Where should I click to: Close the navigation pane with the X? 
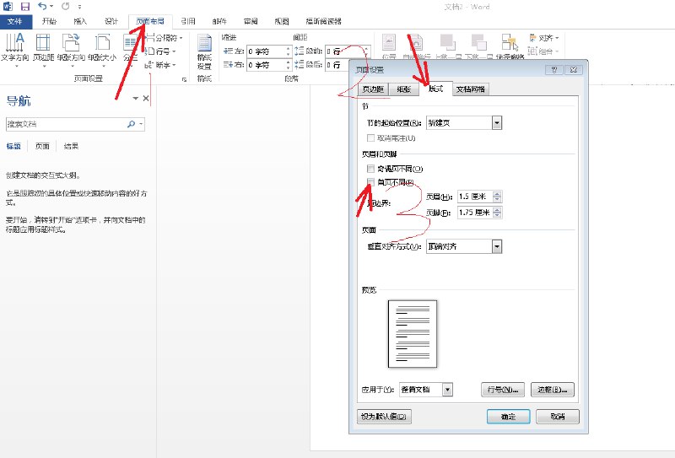pos(146,99)
